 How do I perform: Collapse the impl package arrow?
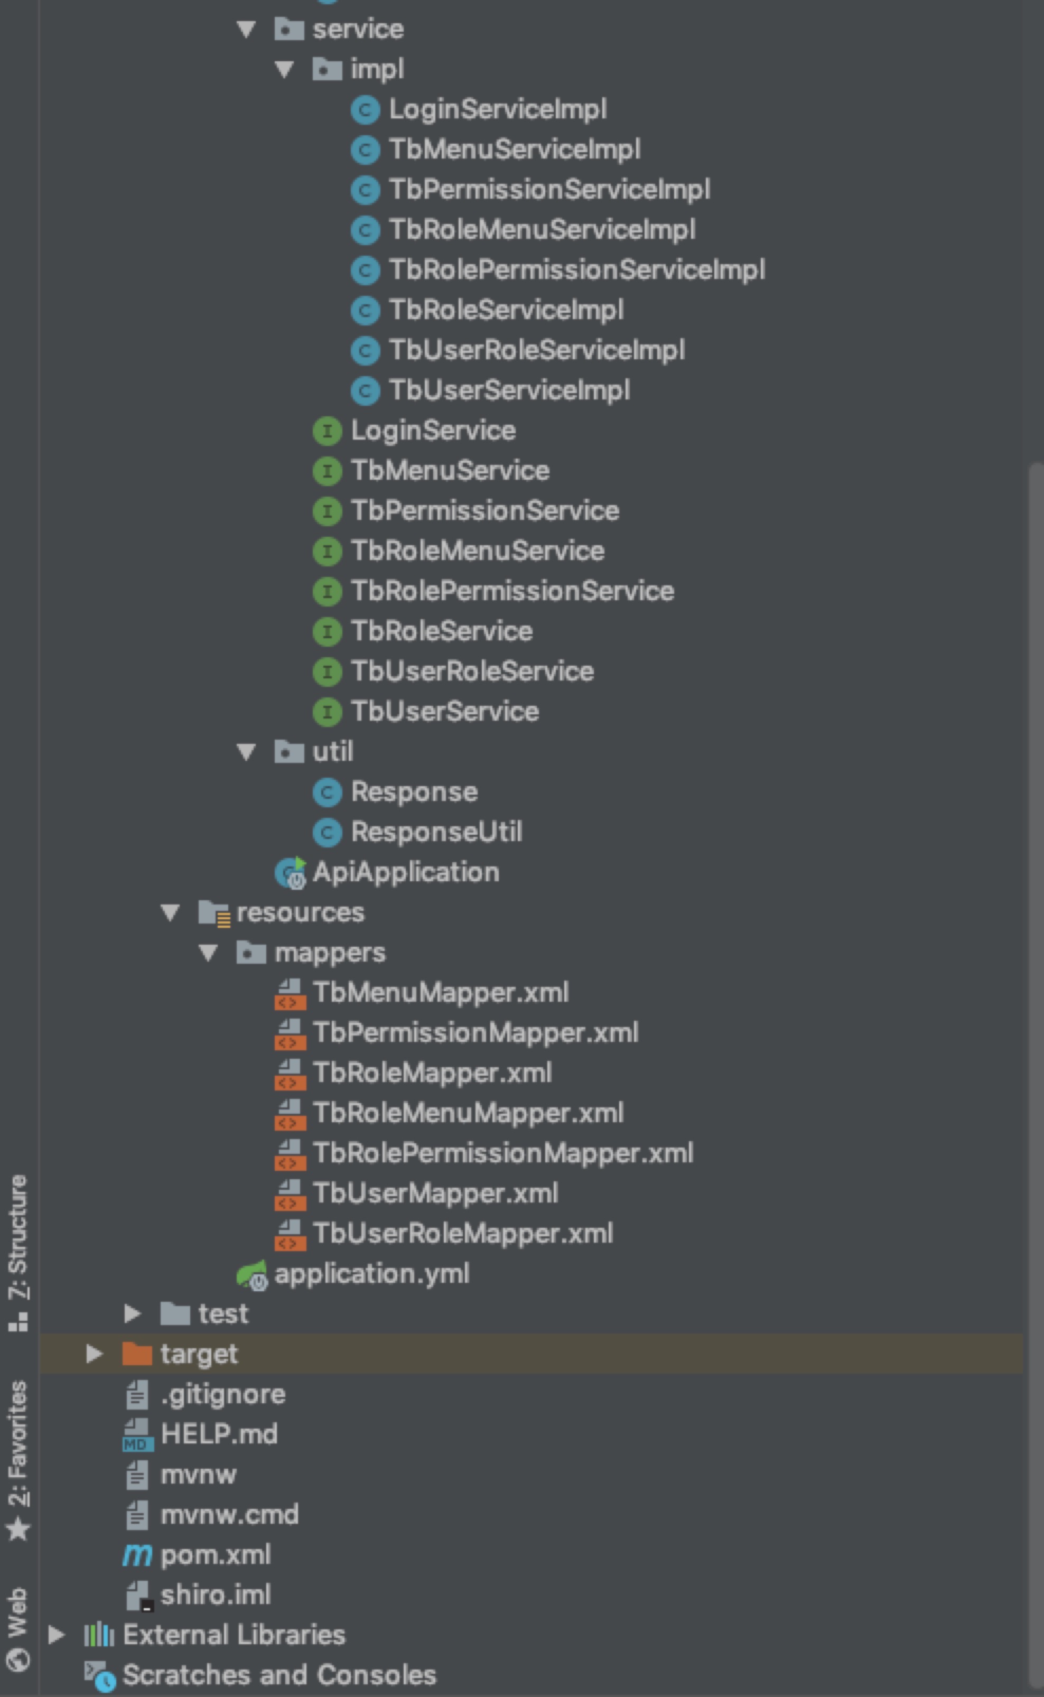coord(284,69)
